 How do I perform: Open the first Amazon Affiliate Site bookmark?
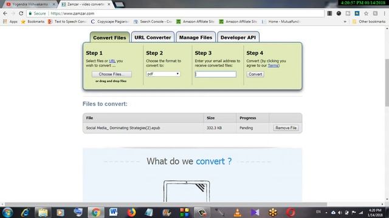(x=195, y=22)
